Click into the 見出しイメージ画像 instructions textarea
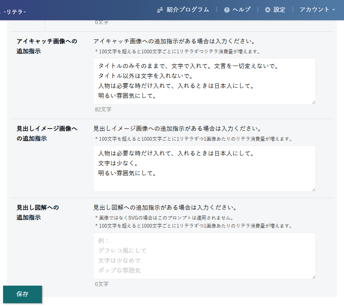The height and width of the screenshot is (307, 344). [204, 168]
